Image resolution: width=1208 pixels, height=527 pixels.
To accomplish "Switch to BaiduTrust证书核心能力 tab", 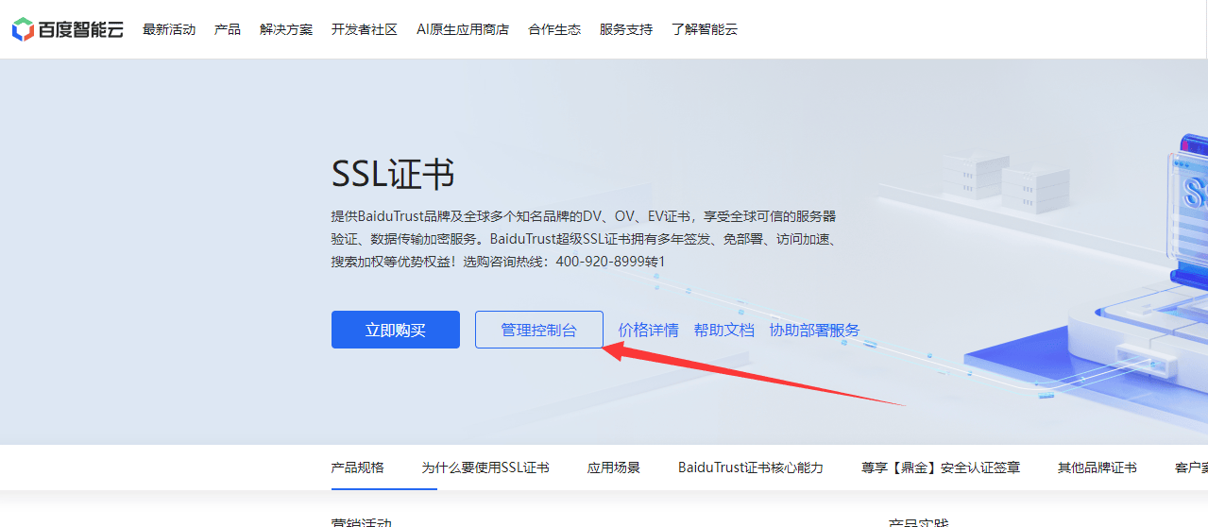I will pyautogui.click(x=751, y=467).
